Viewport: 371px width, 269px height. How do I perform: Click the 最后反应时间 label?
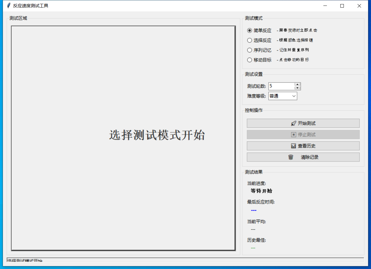(x=261, y=202)
